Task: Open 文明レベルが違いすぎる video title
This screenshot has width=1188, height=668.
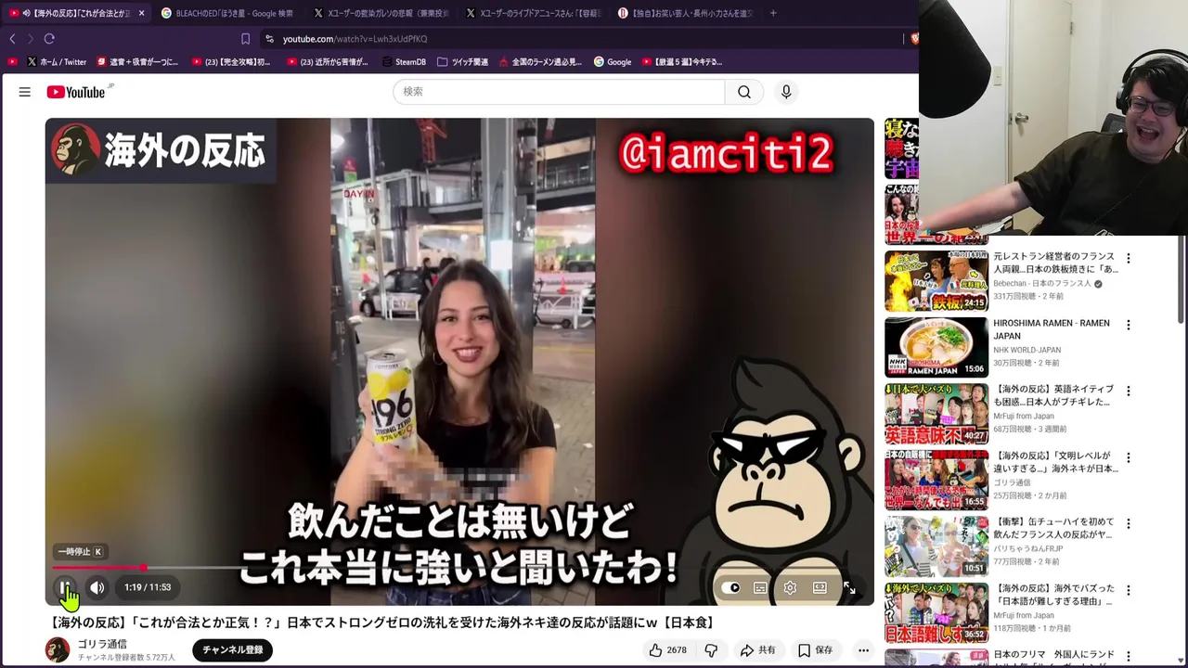Action: 1056,462
